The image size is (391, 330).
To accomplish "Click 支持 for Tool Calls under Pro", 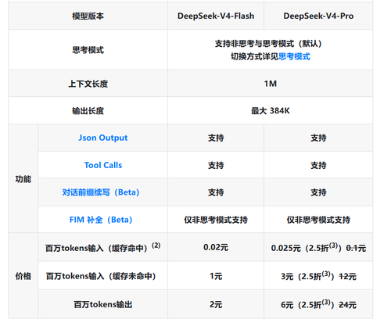I will (x=318, y=165).
